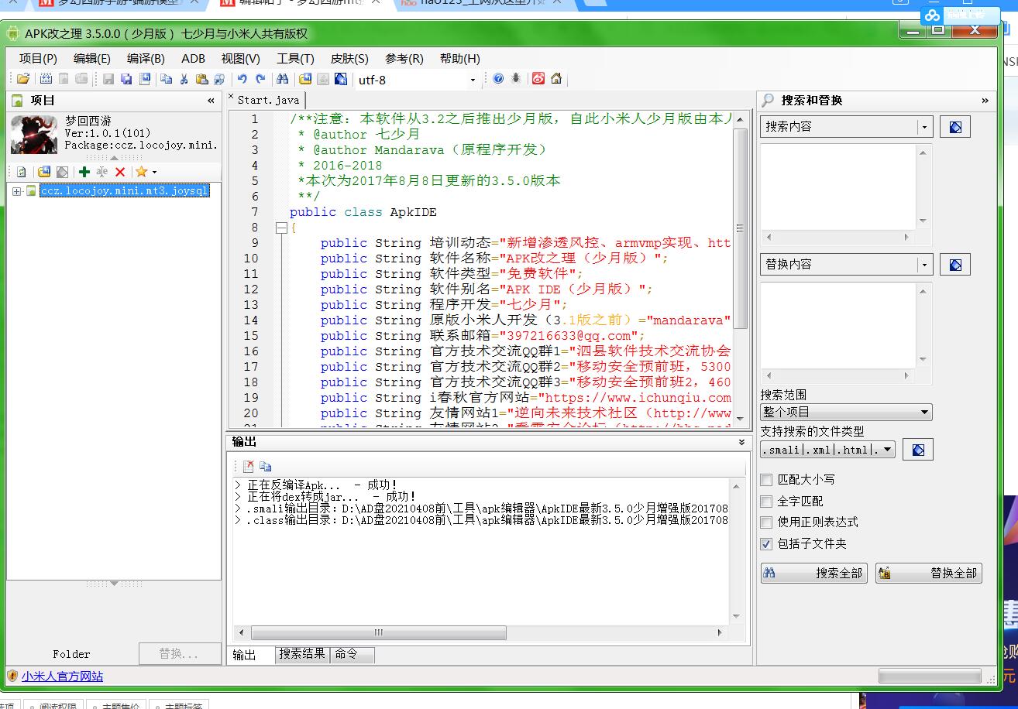Open the 小米人官方网站 link
The width and height of the screenshot is (1018, 709).
62,676
